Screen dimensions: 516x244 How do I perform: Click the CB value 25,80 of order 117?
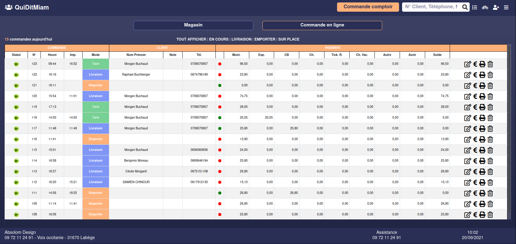294,128
